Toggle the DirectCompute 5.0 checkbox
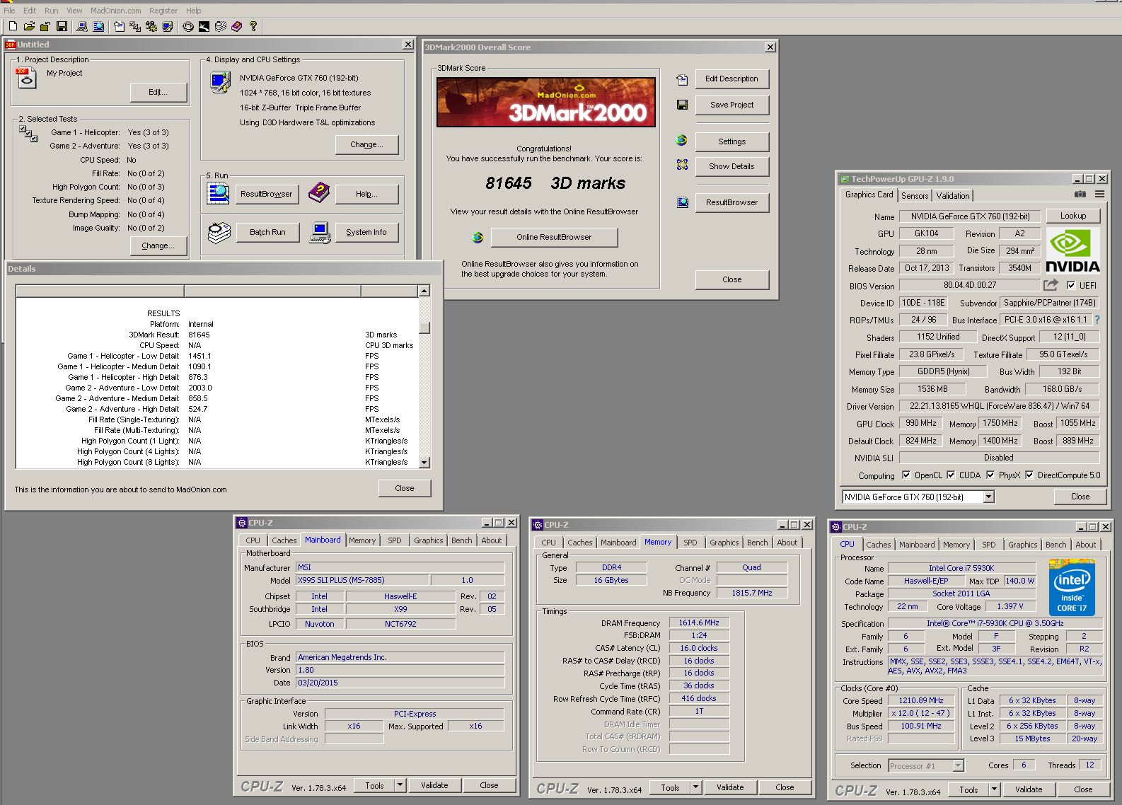Image resolution: width=1122 pixels, height=805 pixels. click(x=1029, y=475)
